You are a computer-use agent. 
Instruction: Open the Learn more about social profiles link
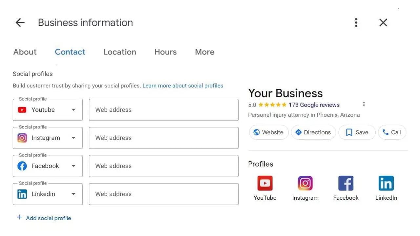183,86
